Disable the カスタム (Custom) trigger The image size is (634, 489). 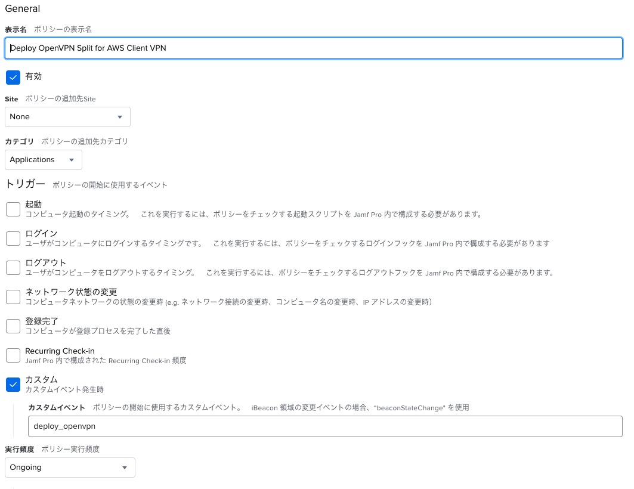point(13,384)
